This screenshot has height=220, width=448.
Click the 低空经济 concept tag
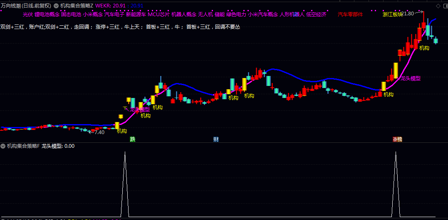click(316, 15)
